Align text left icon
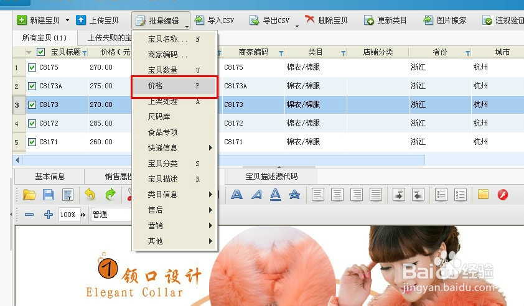The width and height of the screenshot is (524, 306). pos(318,195)
